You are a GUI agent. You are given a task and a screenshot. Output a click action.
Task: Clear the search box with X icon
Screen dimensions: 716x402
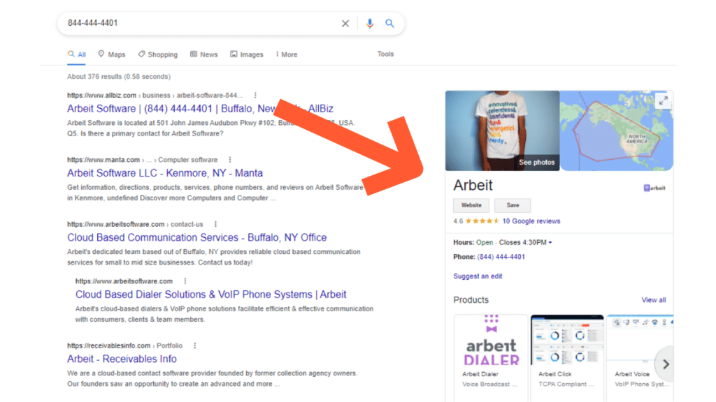pyautogui.click(x=345, y=24)
